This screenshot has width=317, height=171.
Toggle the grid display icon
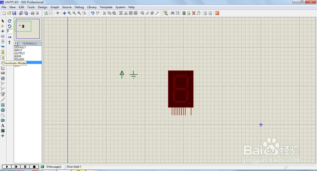51,13
